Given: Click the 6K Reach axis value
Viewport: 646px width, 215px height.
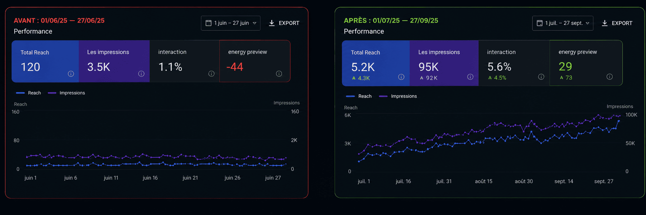Looking at the screenshot, I should coord(348,115).
